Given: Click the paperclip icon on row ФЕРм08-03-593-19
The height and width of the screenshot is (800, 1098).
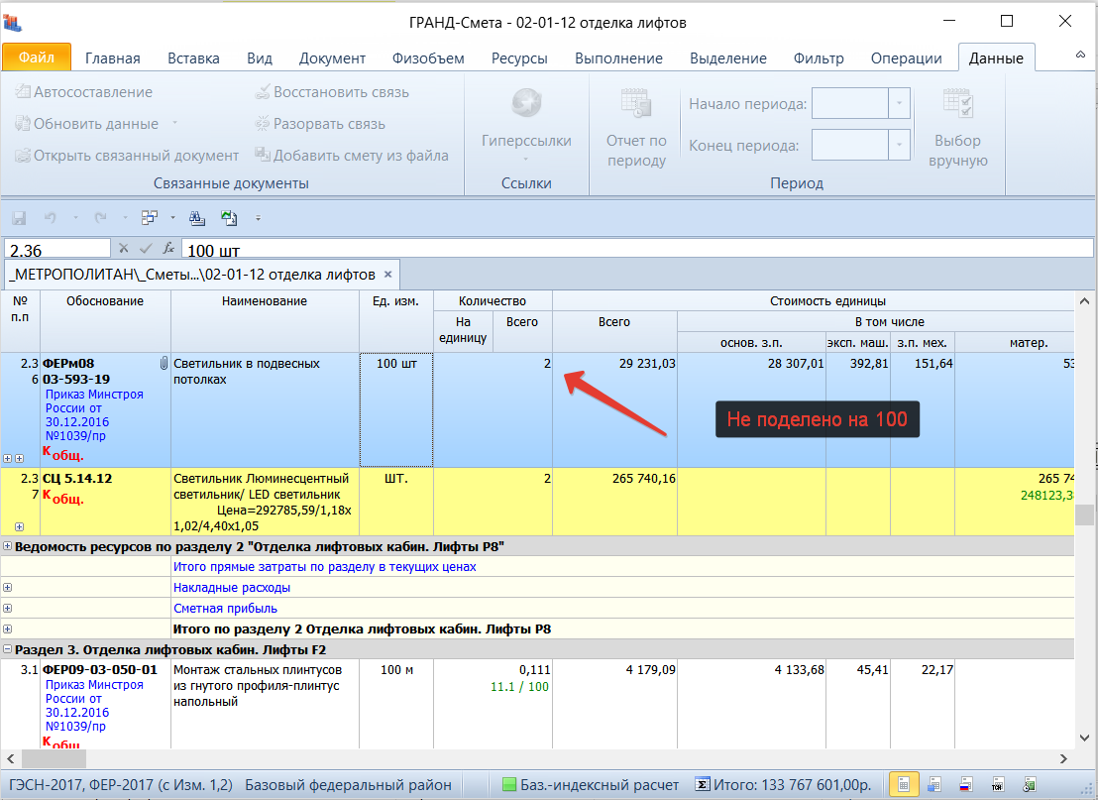Looking at the screenshot, I should coord(165,364).
